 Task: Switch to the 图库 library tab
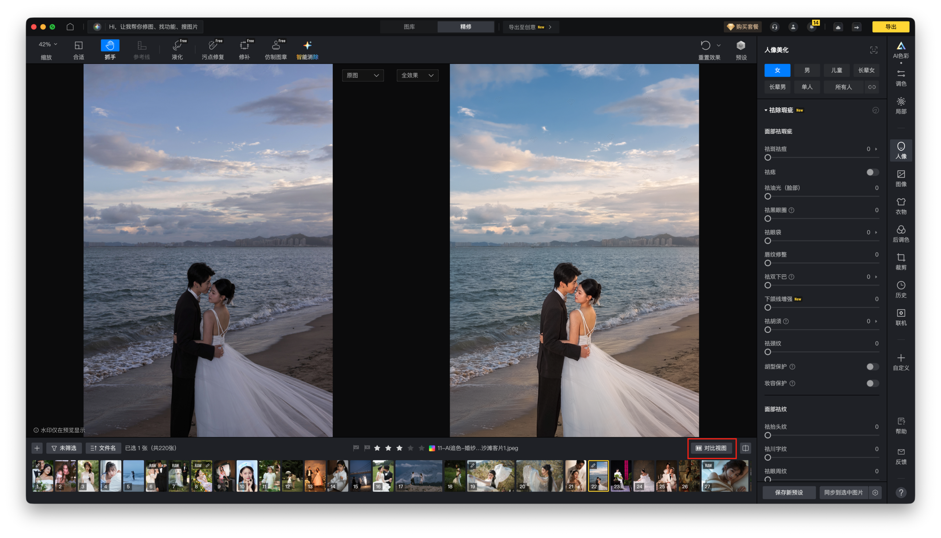[409, 27]
